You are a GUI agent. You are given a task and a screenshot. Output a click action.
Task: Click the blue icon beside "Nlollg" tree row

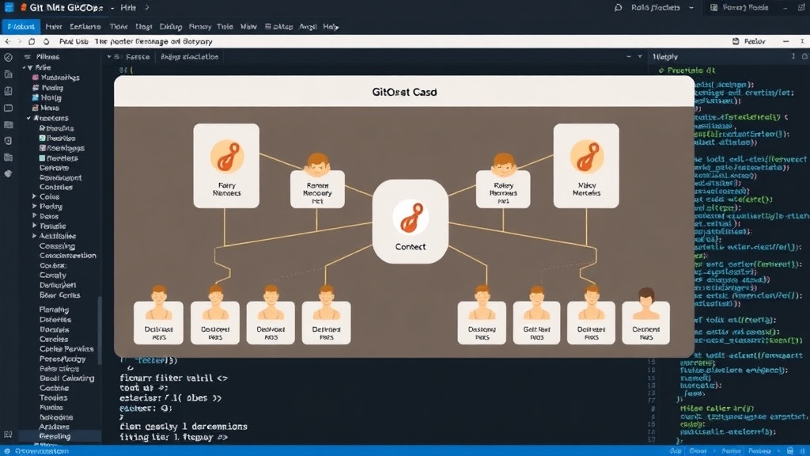coord(35,97)
